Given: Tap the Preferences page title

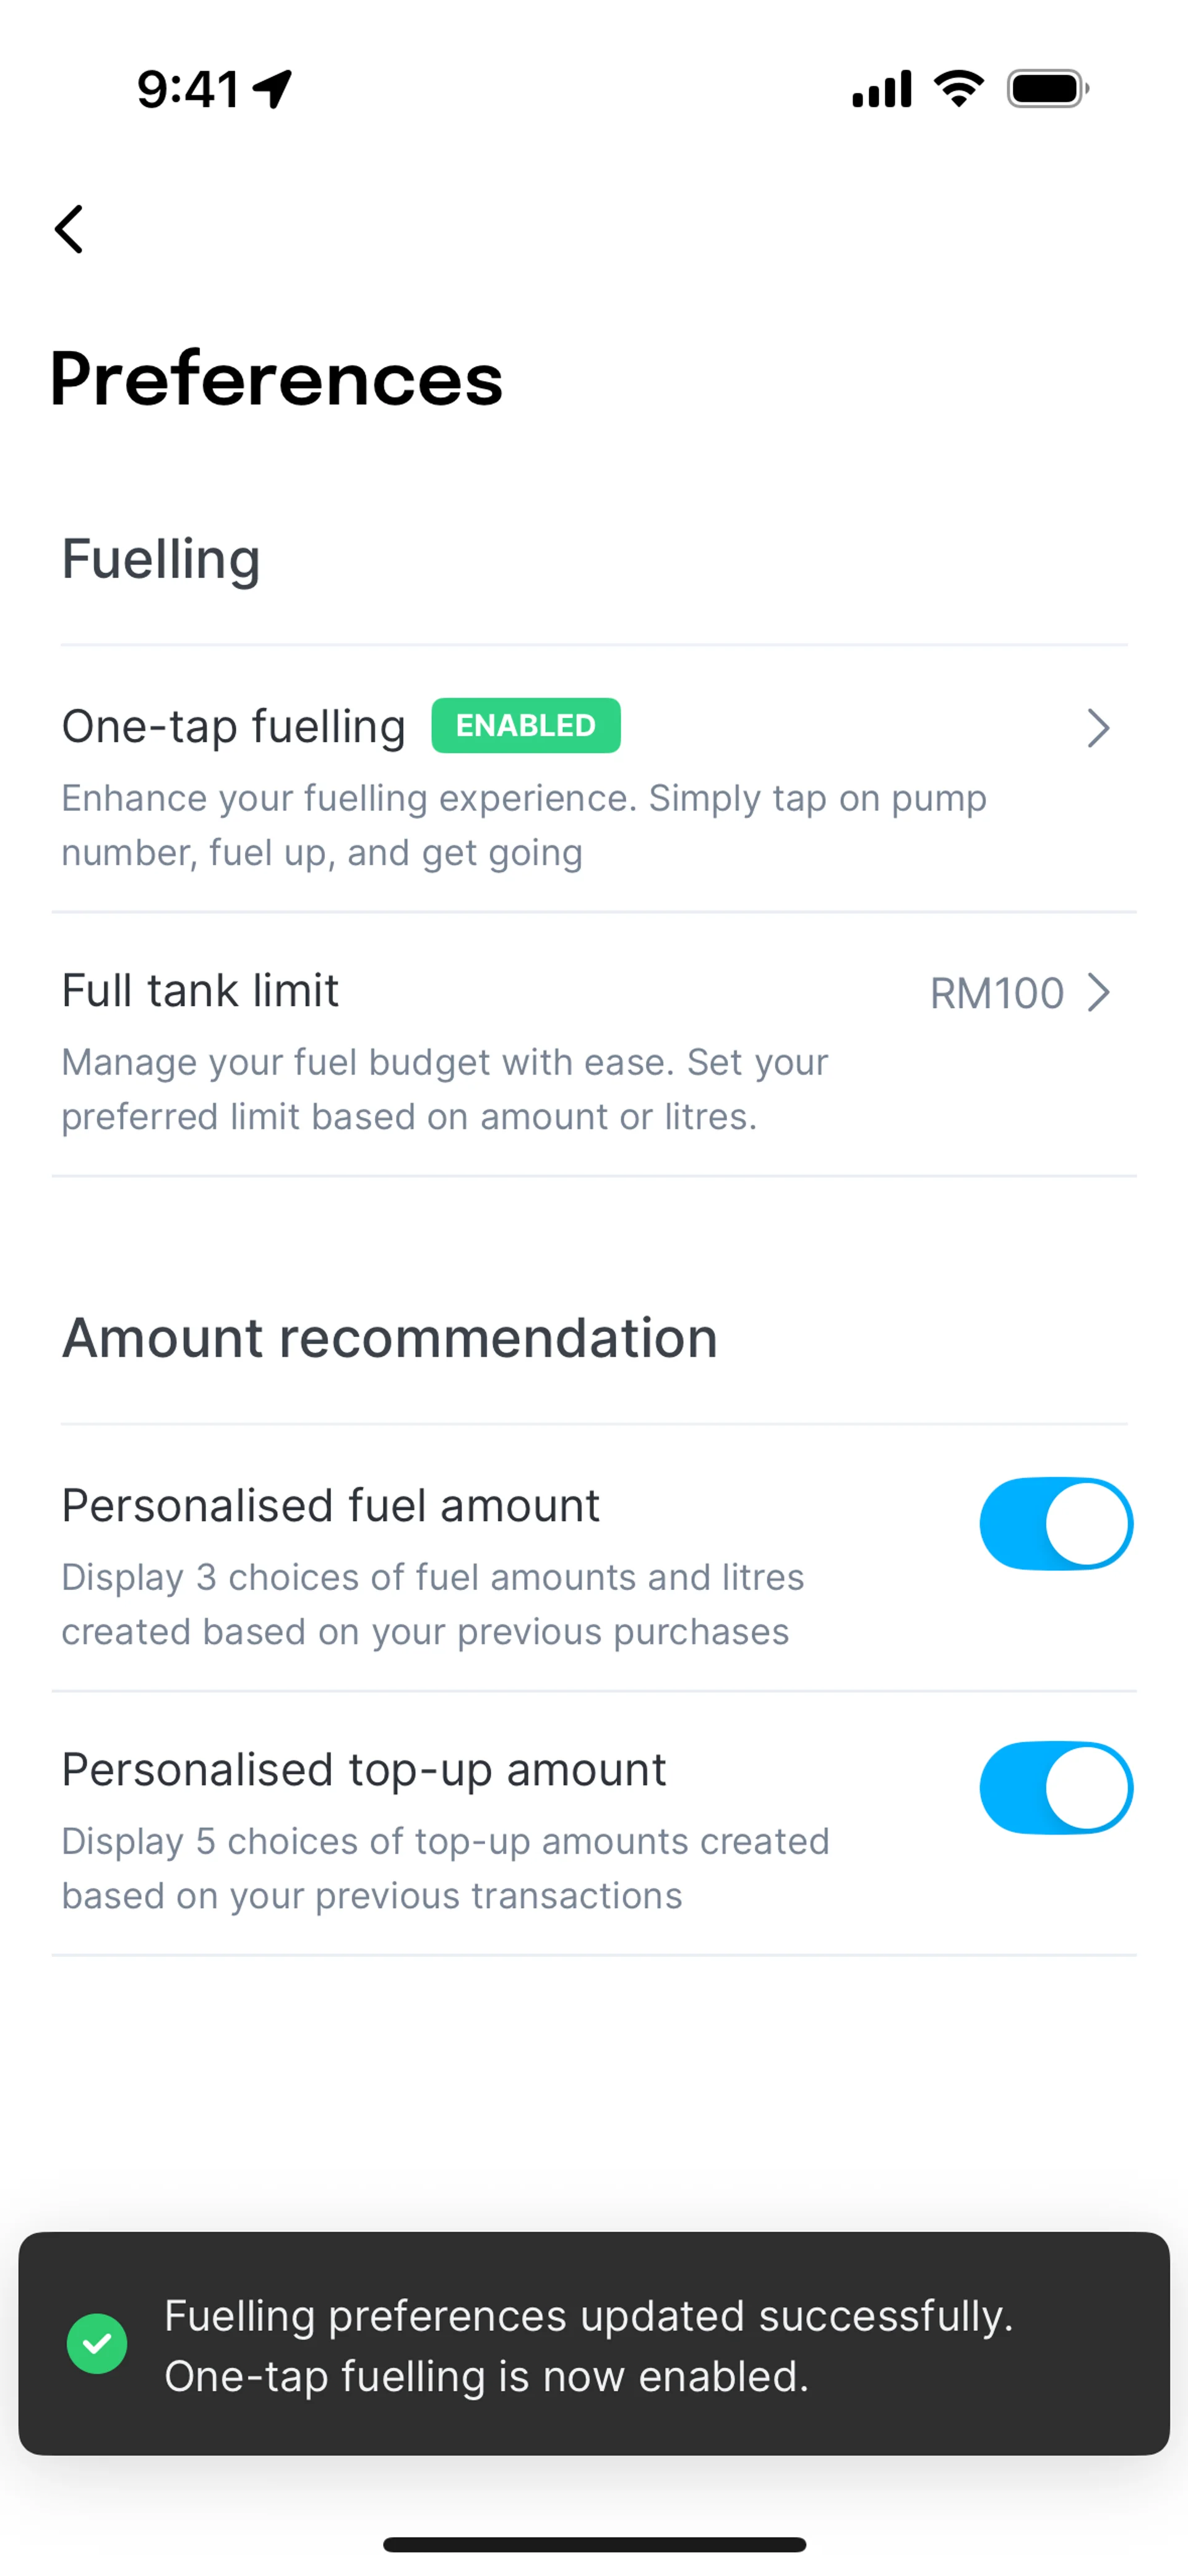Looking at the screenshot, I should [276, 379].
